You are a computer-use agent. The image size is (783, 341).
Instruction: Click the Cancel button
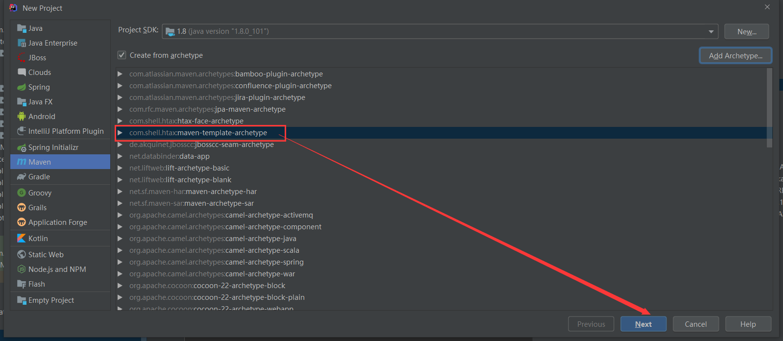point(696,324)
